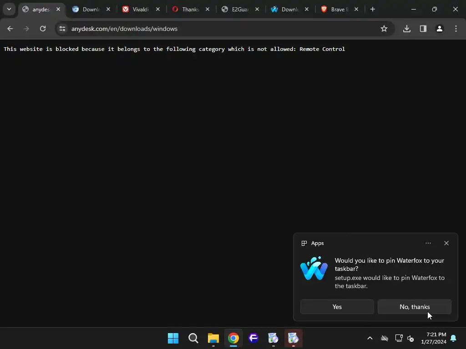
Task: Close the Vivaldi tab
Action: click(x=158, y=10)
